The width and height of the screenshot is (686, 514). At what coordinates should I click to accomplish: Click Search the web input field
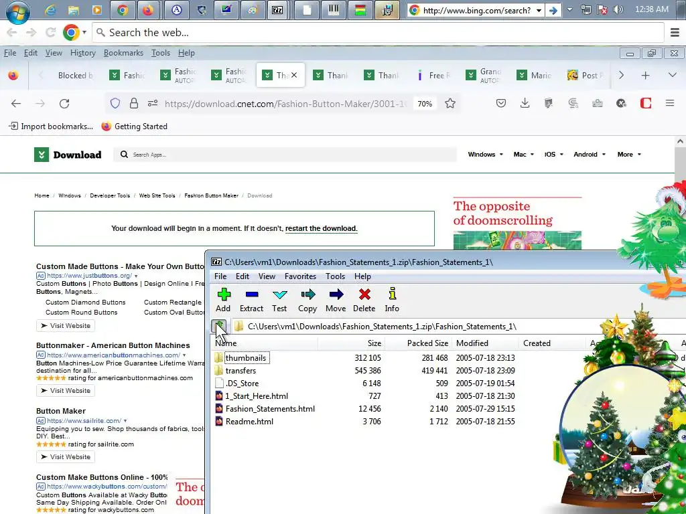(379, 32)
